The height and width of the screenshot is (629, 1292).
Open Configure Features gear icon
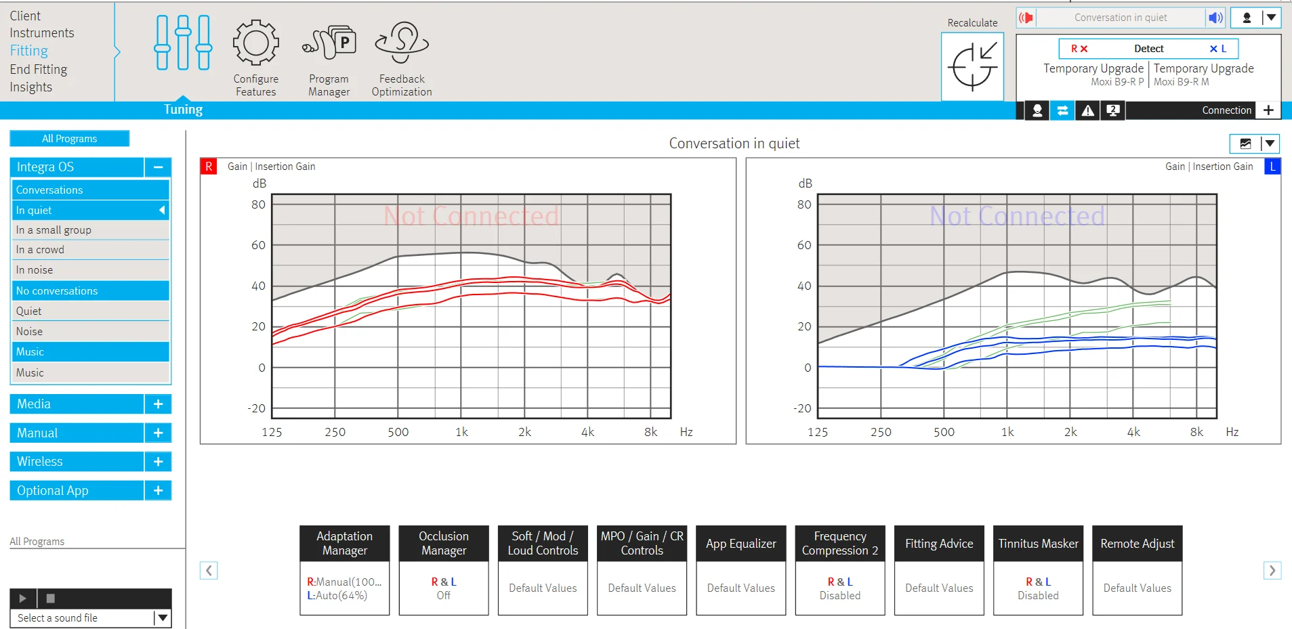255,43
